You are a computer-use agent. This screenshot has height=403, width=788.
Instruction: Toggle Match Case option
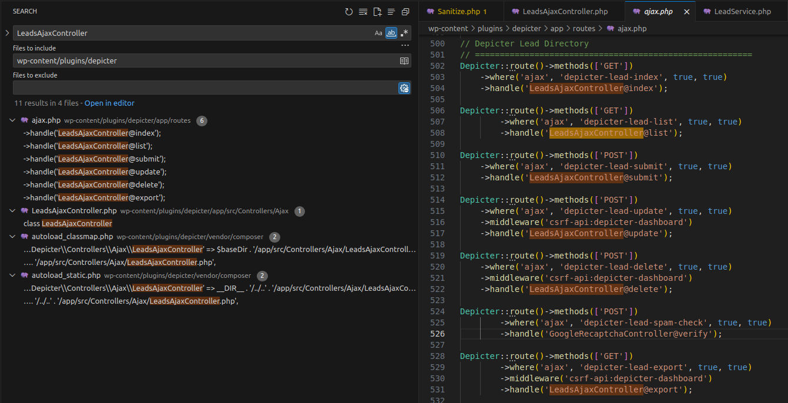[378, 33]
